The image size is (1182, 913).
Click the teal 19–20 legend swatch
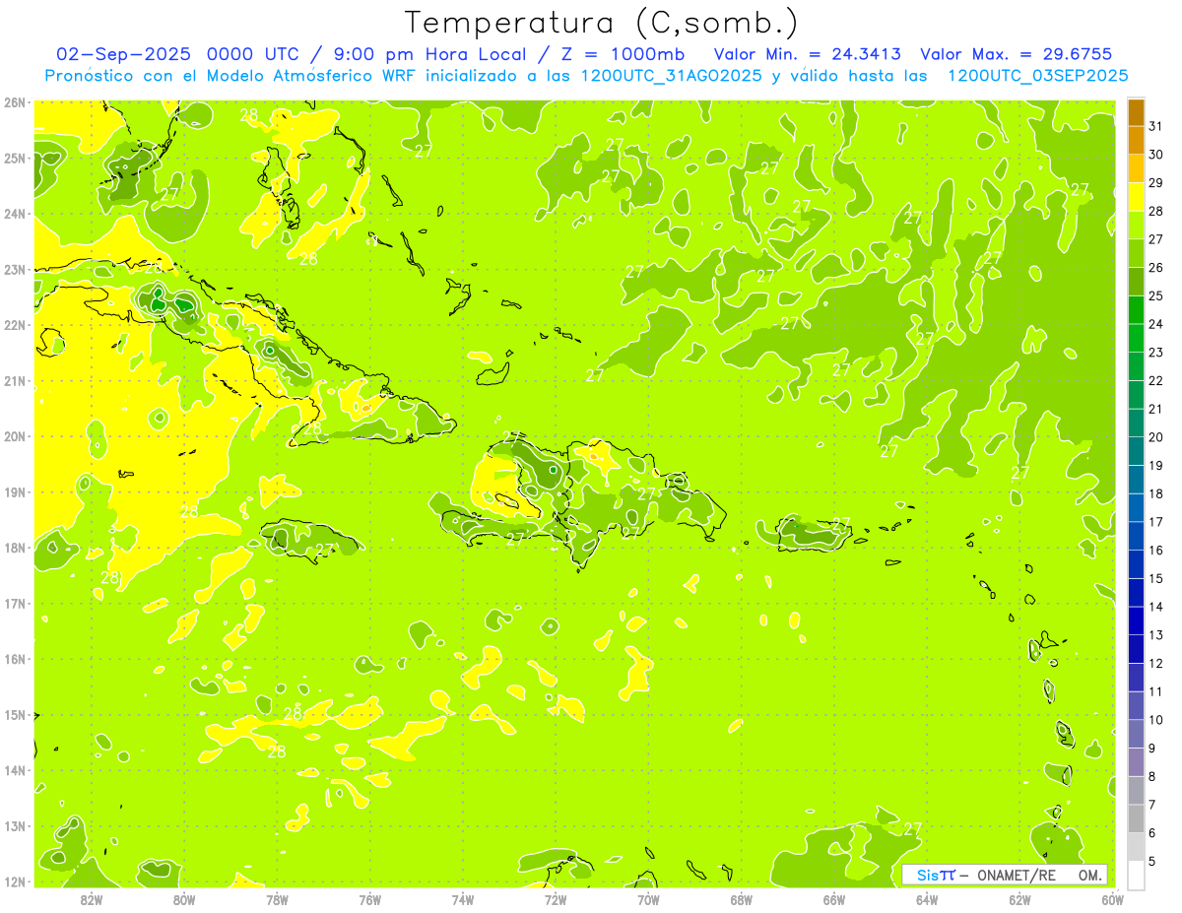(1136, 452)
